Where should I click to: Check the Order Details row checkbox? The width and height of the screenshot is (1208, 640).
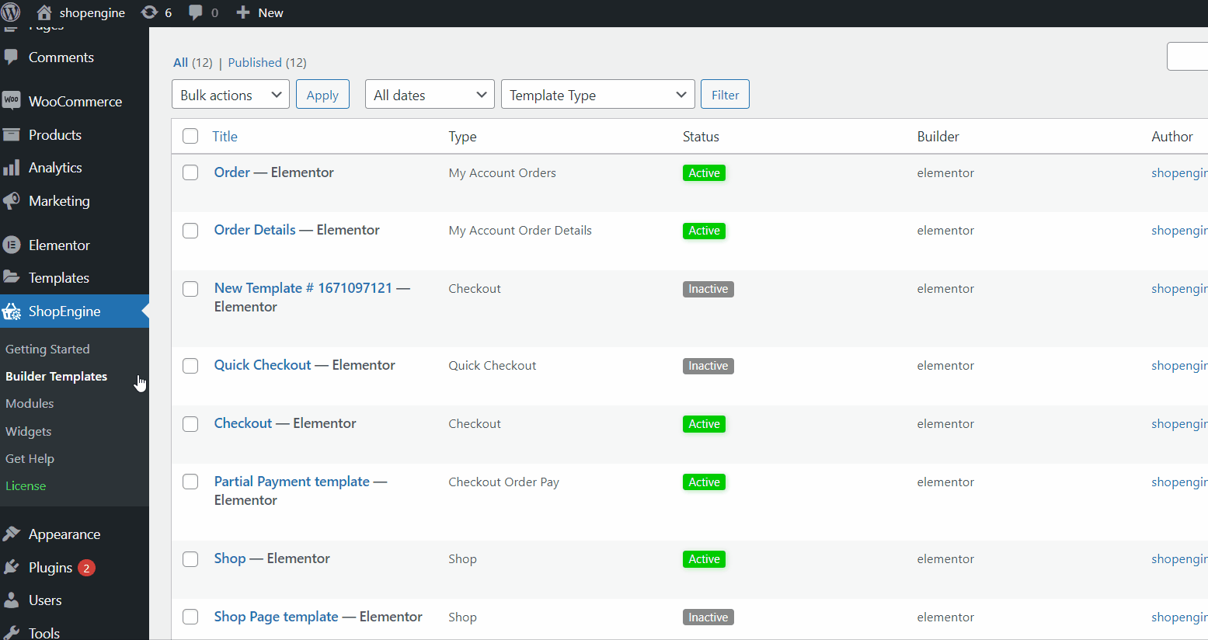click(190, 231)
